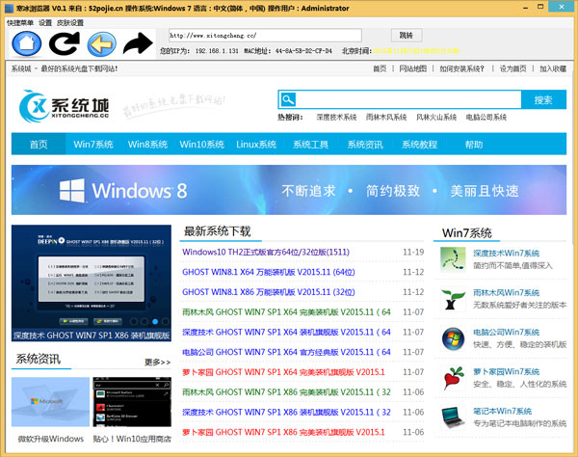This screenshot has width=578, height=457.
Task: Open 萝卜家园 GHOST WIN7 SP1 X86 link
Action: [x=283, y=432]
